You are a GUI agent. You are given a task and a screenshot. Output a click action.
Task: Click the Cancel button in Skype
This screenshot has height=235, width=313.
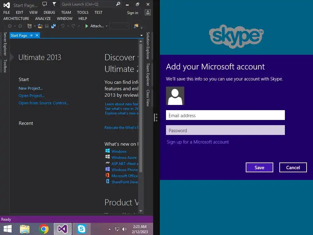(293, 167)
